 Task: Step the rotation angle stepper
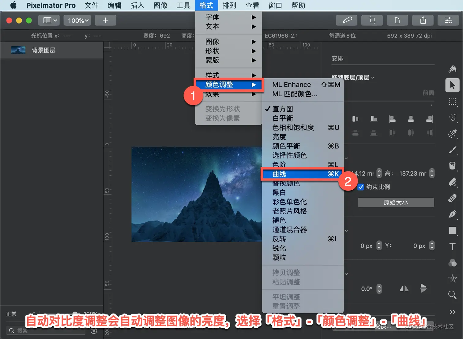[x=379, y=289]
